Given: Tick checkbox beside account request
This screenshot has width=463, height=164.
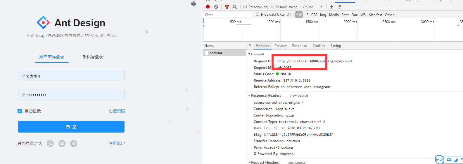Looking at the screenshot, I should click(207, 53).
